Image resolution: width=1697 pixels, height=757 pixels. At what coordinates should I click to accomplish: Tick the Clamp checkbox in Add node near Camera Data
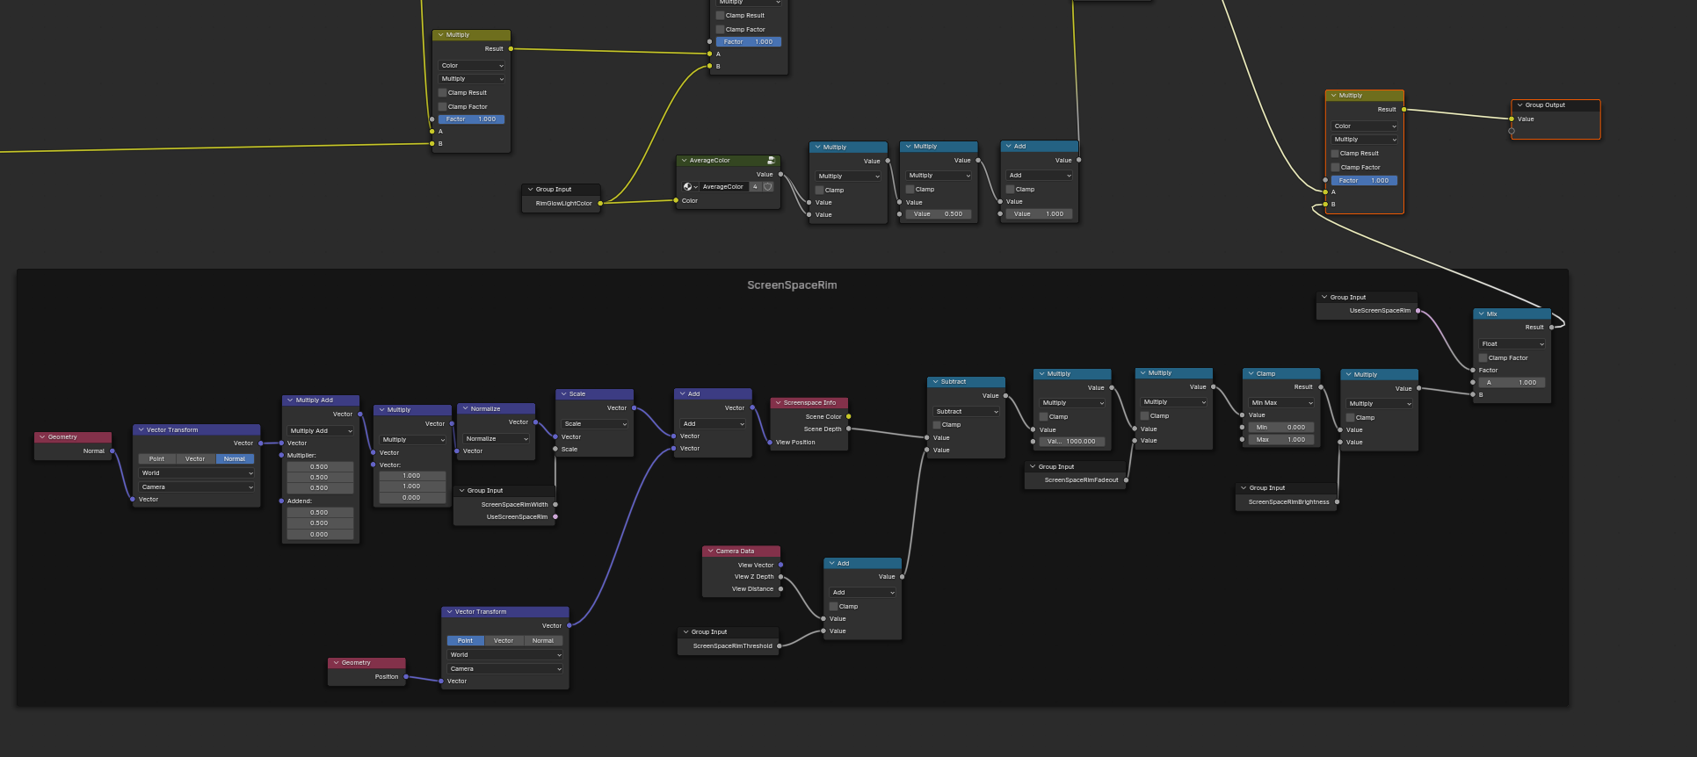pyautogui.click(x=834, y=607)
